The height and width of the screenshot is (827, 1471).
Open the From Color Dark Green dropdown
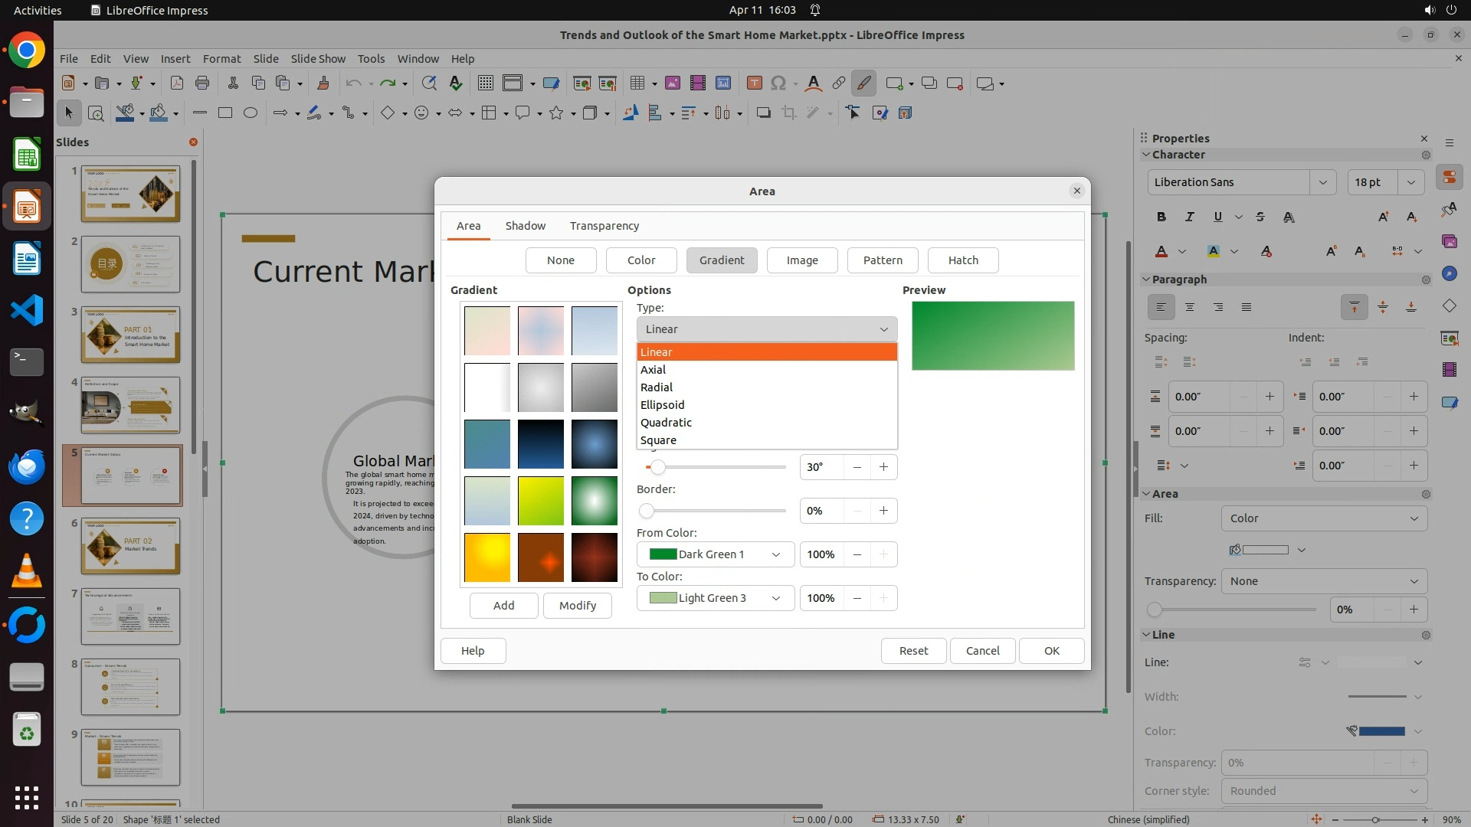pyautogui.click(x=715, y=554)
